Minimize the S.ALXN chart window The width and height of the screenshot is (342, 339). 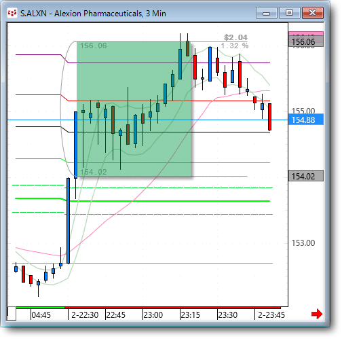tap(267, 13)
